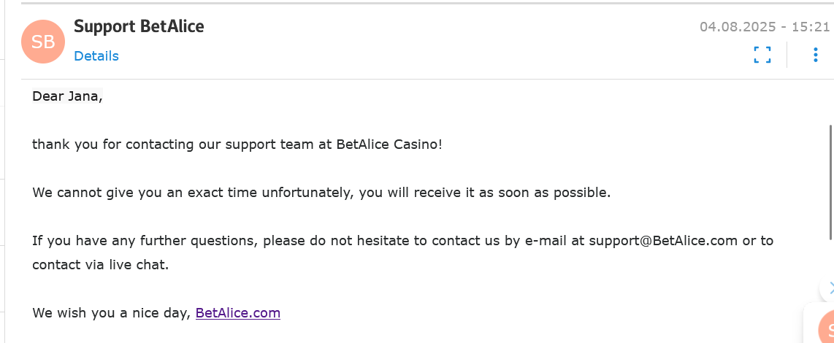This screenshot has width=834, height=343.
Task: Click the partial orange avatar at bottom right
Action: [x=827, y=328]
